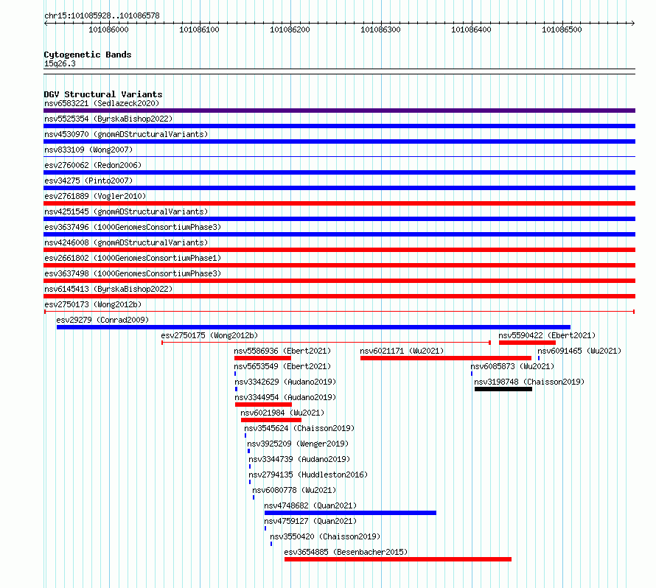
Task: Open esv3654885 (Besenbacher2015) label
Action: tap(346, 552)
